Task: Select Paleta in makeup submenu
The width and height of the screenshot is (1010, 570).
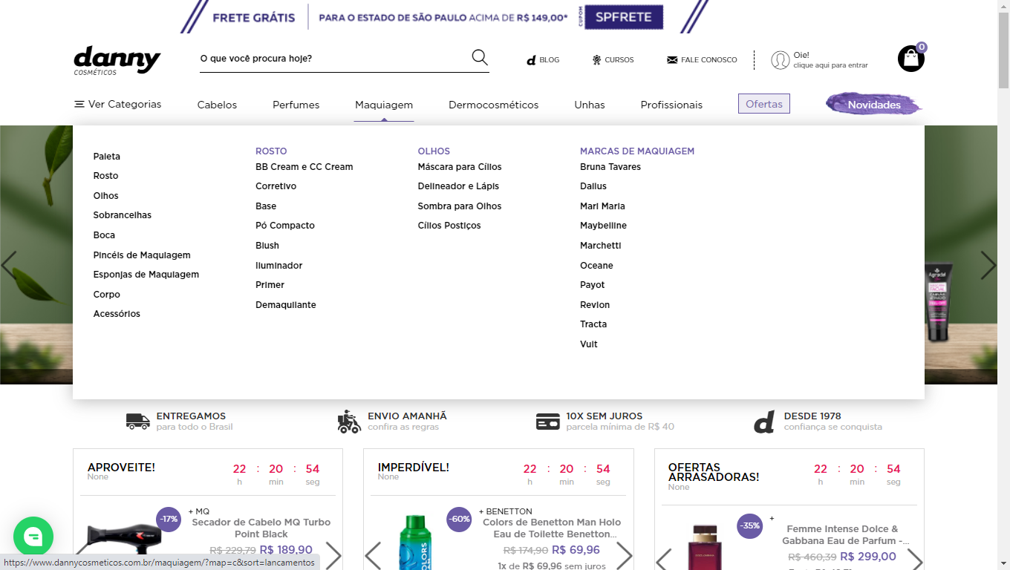Action: coord(107,157)
